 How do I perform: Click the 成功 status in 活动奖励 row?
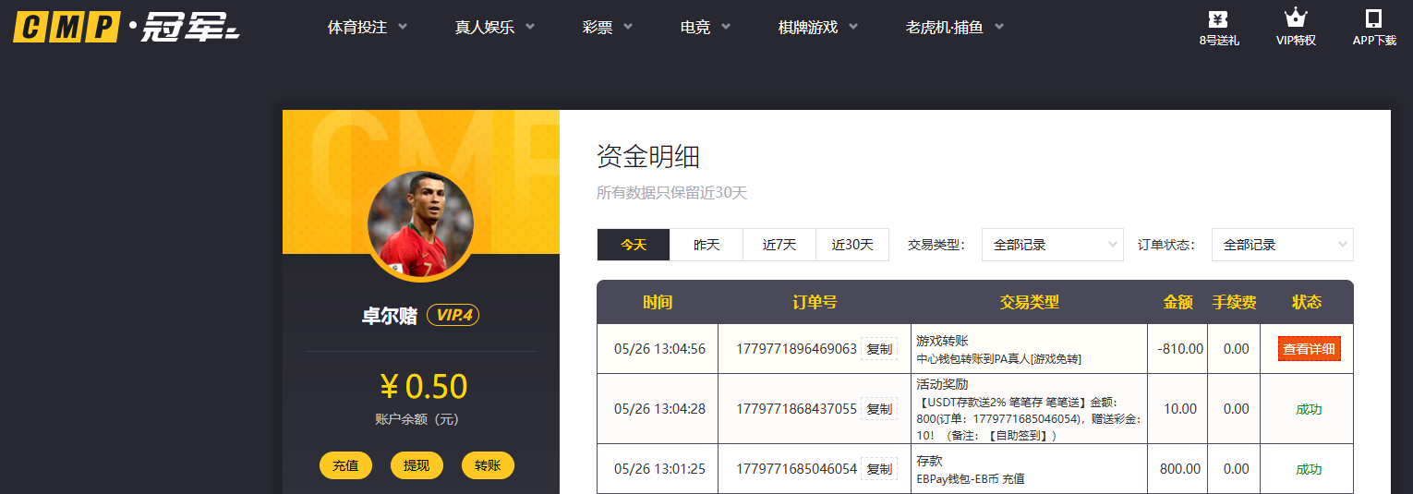click(1309, 409)
